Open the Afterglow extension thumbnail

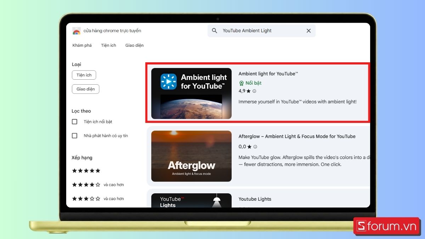tap(191, 156)
